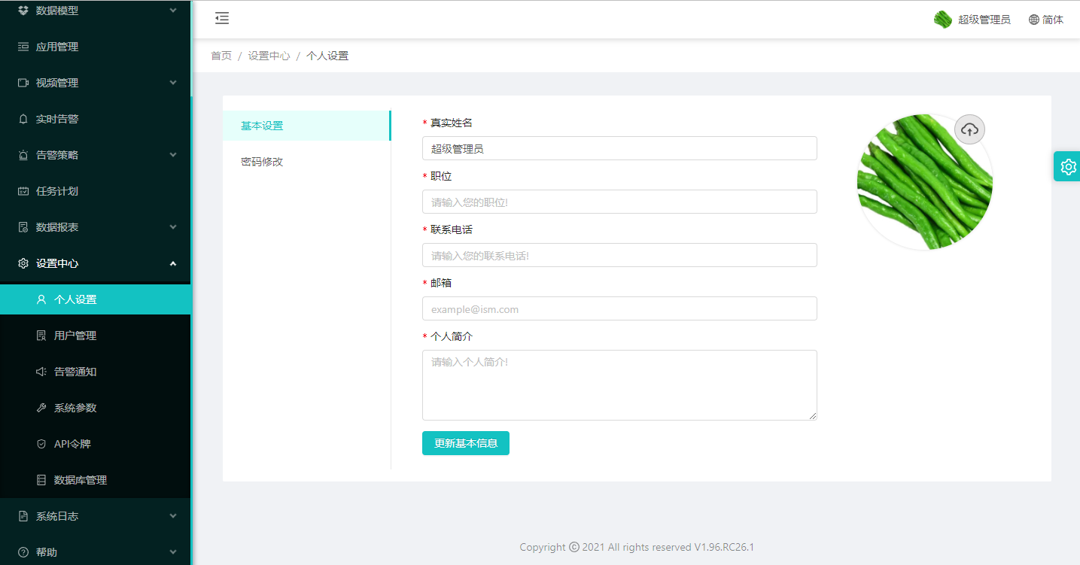
Task: Go to 首页 via breadcrumb
Action: pos(221,56)
